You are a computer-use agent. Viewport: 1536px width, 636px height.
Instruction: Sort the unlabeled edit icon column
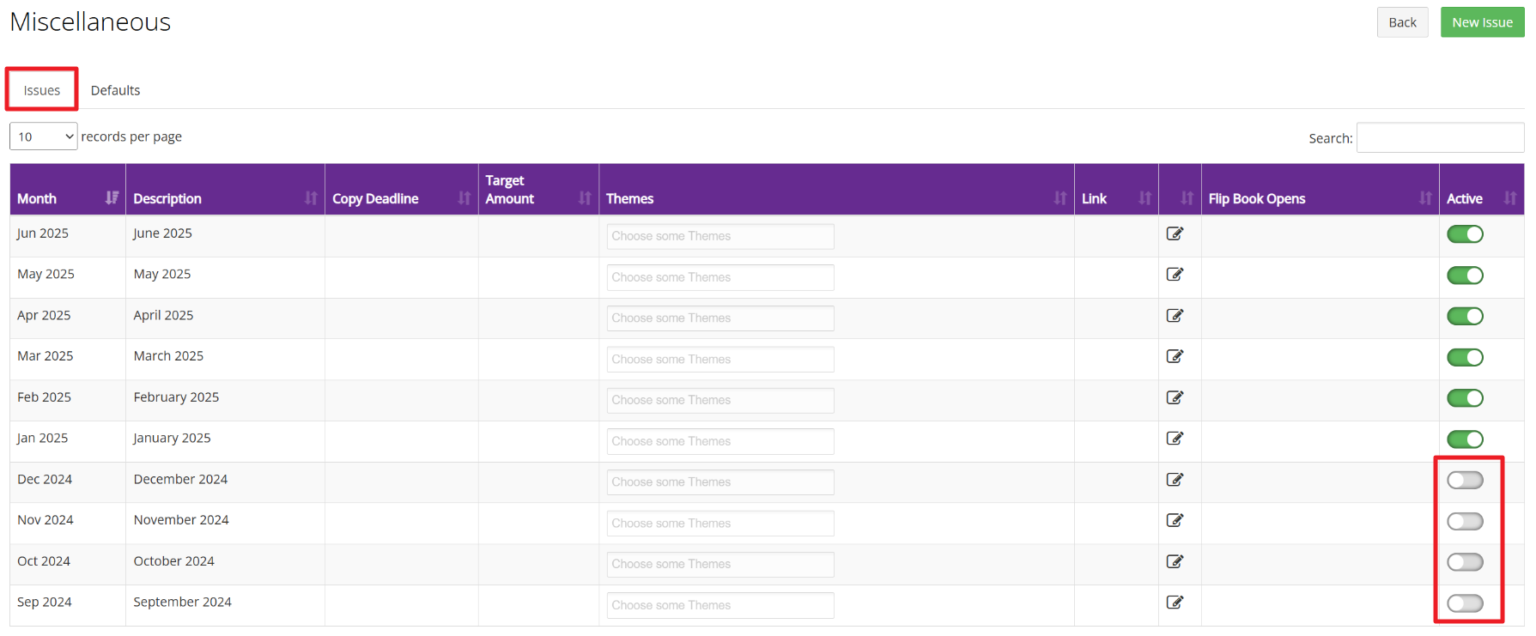point(1180,190)
